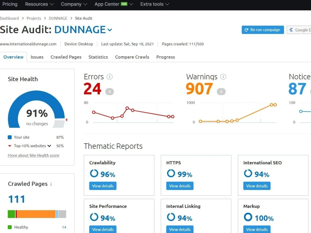Click the notices count 87
The width and height of the screenshot is (311, 233).
pyautogui.click(x=297, y=89)
